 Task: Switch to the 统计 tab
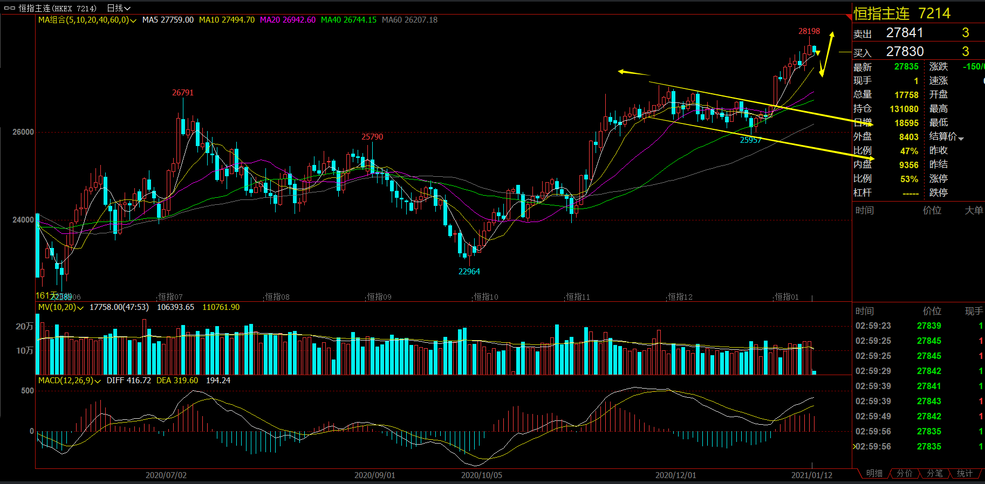(965, 473)
